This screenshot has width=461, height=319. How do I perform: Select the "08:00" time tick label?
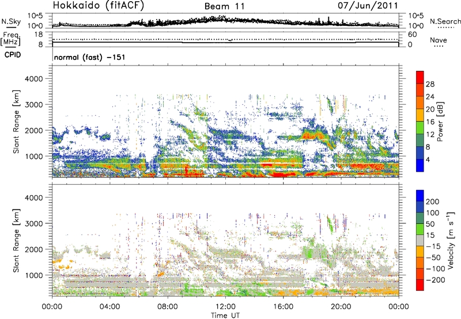coord(168,307)
